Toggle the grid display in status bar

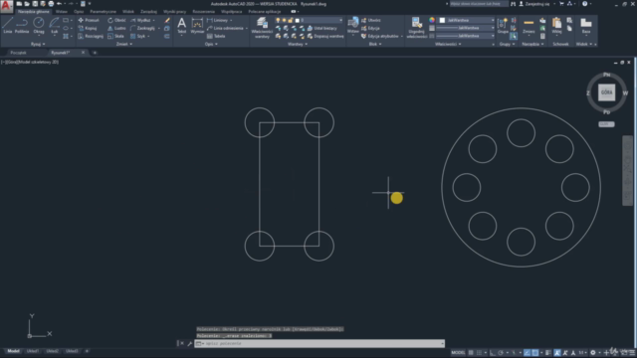[471, 353]
